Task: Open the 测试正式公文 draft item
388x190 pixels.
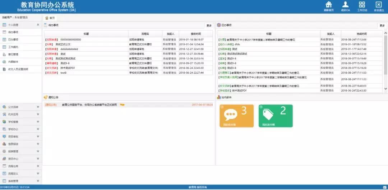Action: point(63,44)
